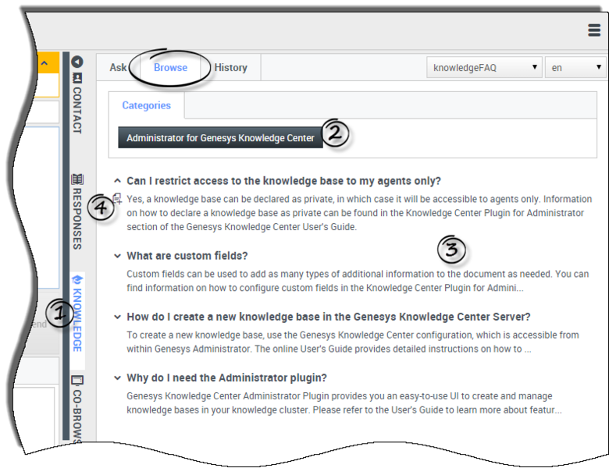Switch to the History tab
The width and height of the screenshot is (609, 468).
[x=230, y=68]
